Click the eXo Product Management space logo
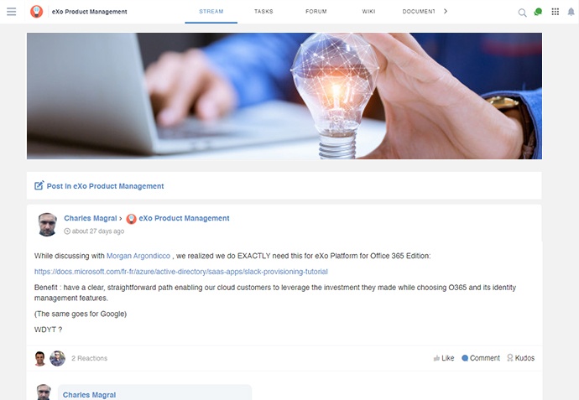Viewport: 579px width, 400px height. click(36, 12)
